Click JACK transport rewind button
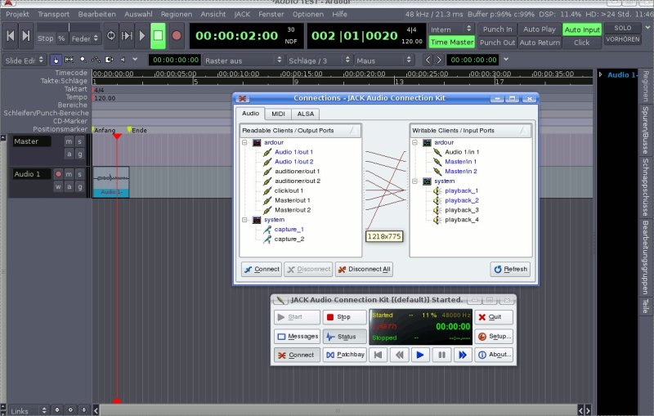 coord(399,355)
